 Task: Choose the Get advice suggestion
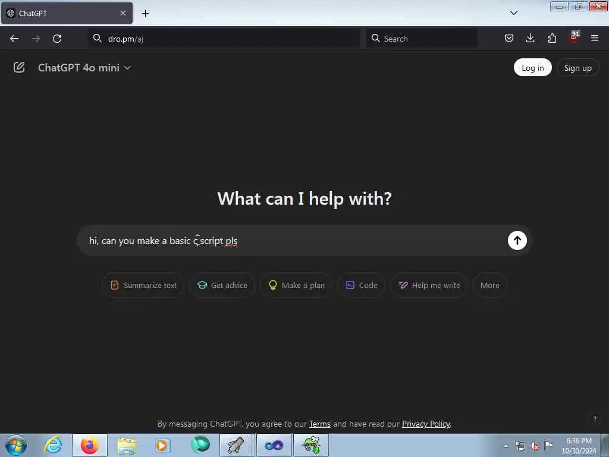[222, 285]
